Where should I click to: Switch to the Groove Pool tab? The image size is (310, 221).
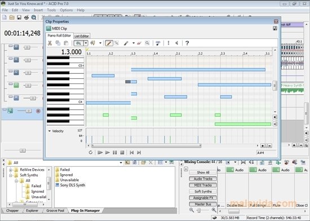[55, 210]
